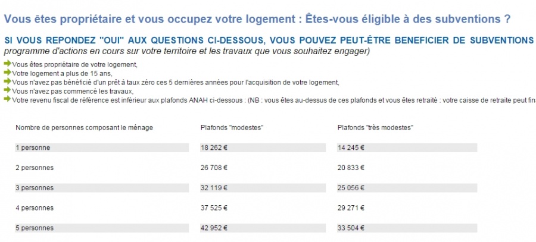Click the page title about "éligible à des subventions"

(257, 19)
